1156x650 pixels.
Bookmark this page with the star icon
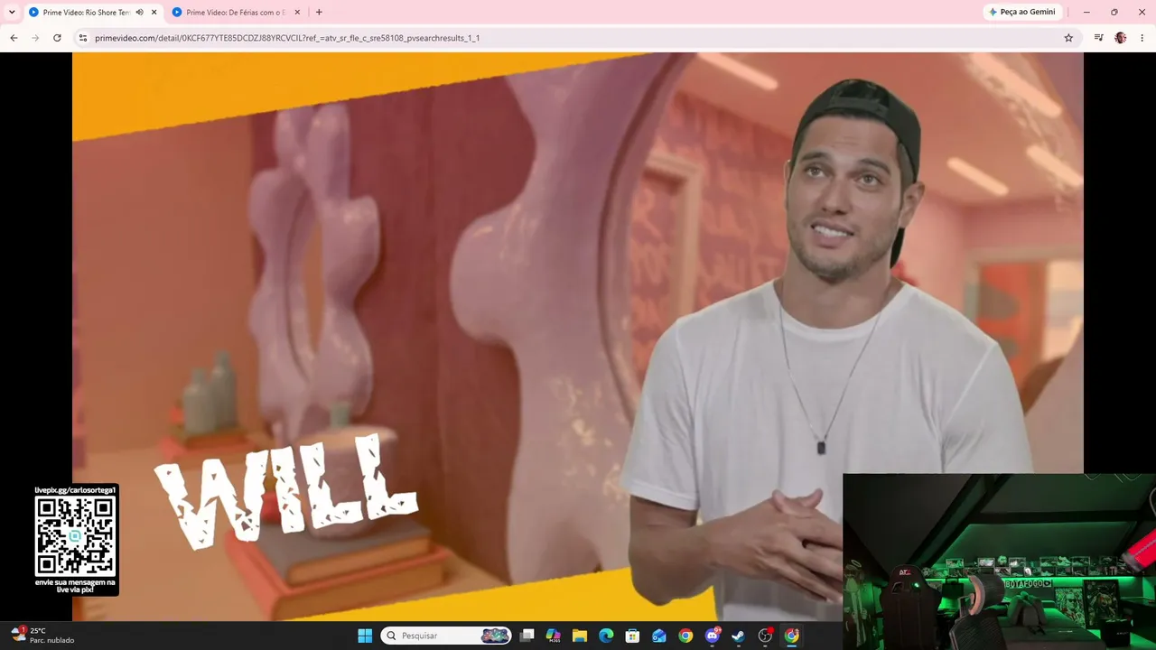click(x=1068, y=38)
